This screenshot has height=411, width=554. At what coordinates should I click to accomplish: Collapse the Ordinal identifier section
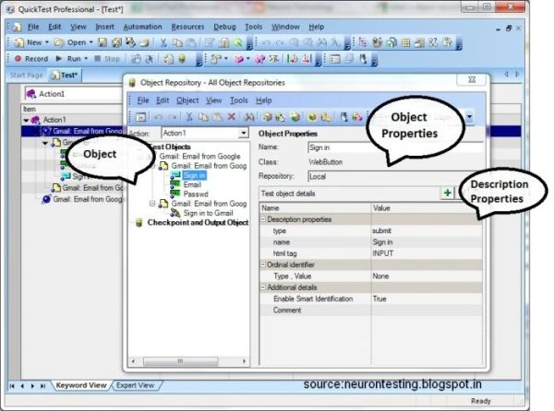pos(263,264)
